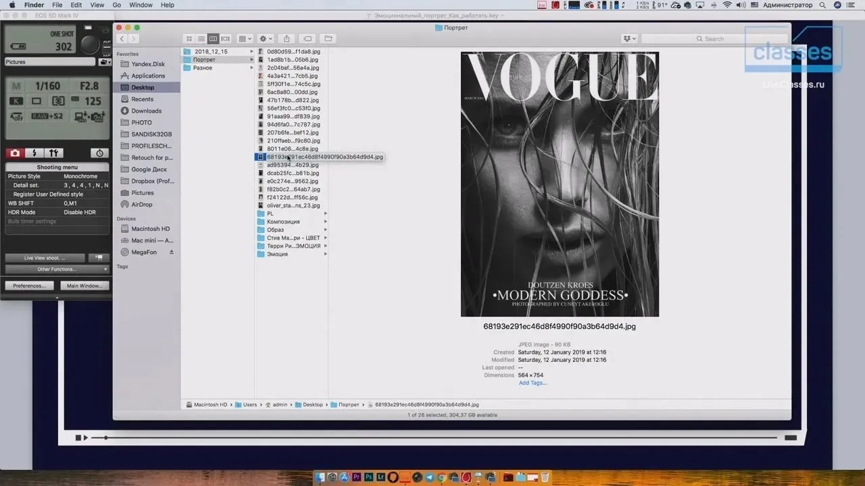Select the camera shooting menu tab
The width and height of the screenshot is (865, 486).
pos(15,153)
